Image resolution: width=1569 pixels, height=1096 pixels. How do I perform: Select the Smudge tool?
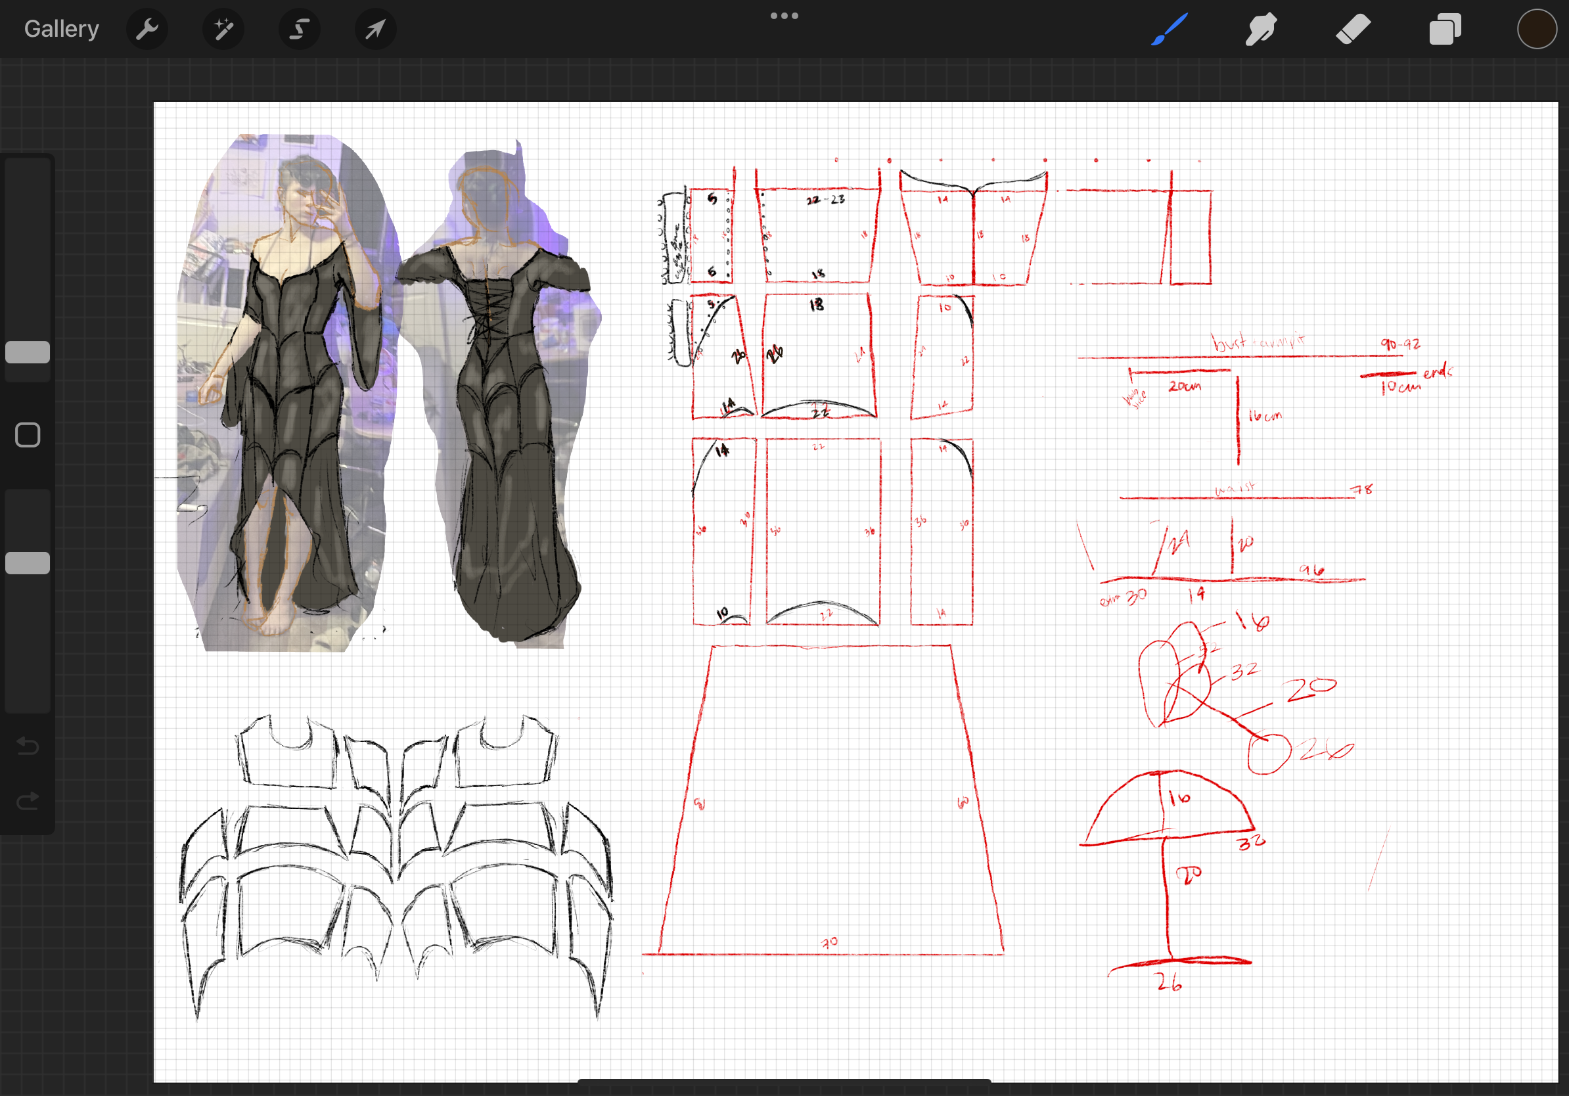[x=1260, y=29]
